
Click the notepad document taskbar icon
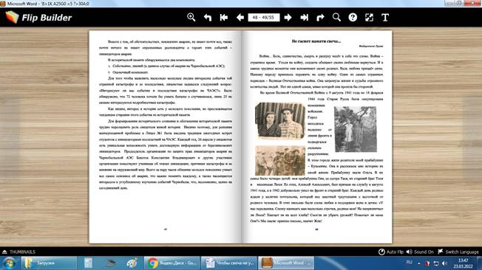[88, 263]
